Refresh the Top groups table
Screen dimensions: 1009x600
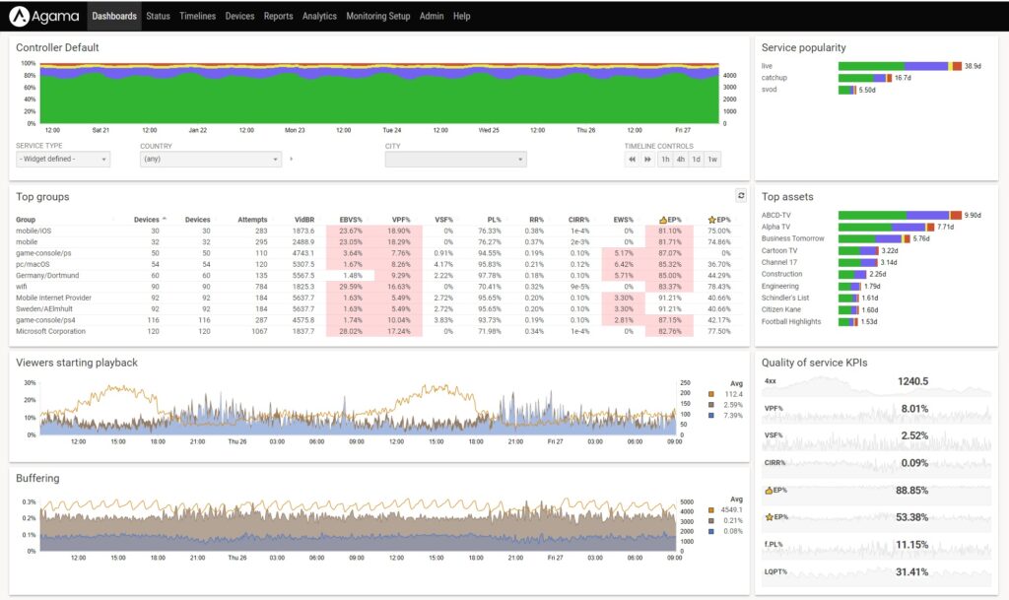pyautogui.click(x=741, y=196)
